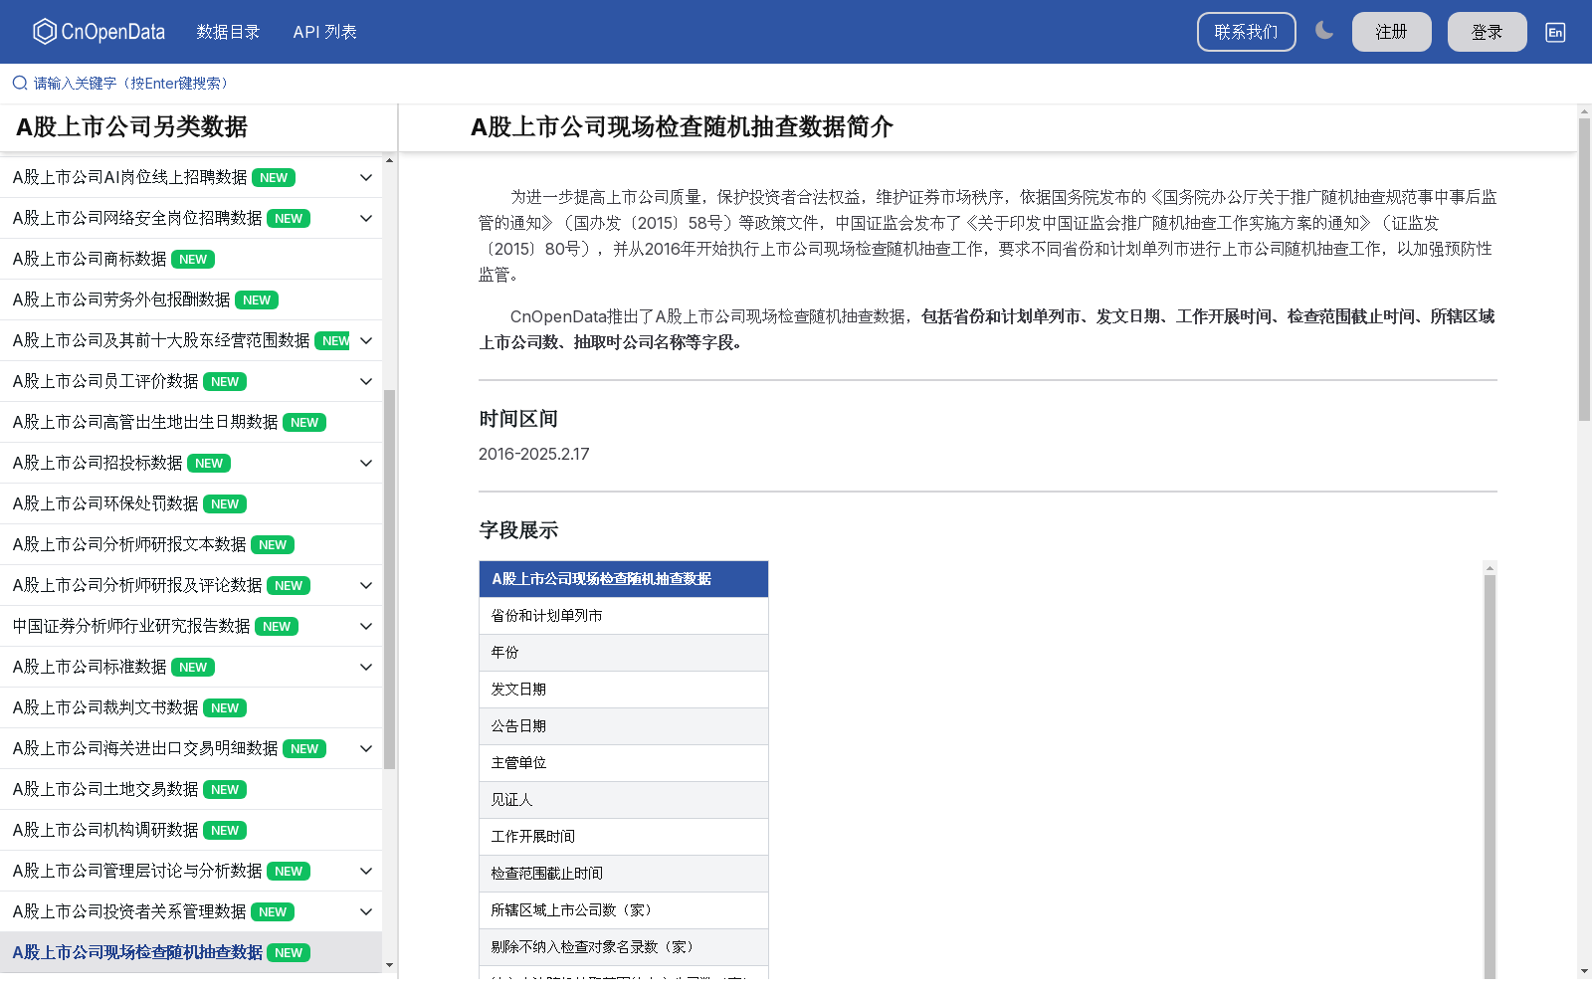The image size is (1592, 995).
Task: Click the 年份 field row
Action: click(x=624, y=653)
